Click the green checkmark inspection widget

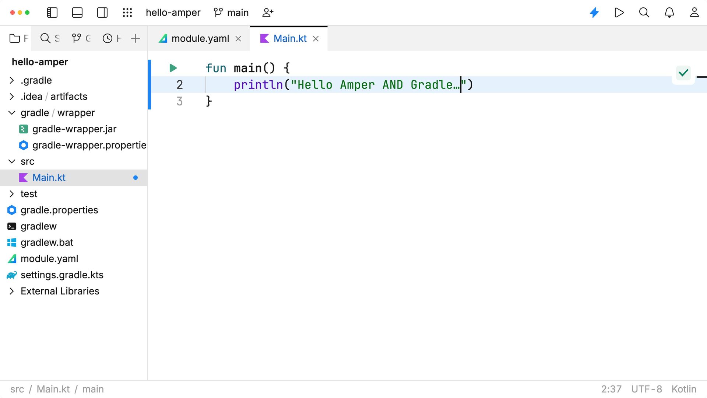[x=683, y=73]
